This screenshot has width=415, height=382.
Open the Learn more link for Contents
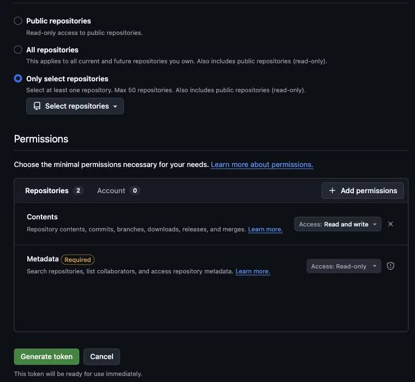265,229
